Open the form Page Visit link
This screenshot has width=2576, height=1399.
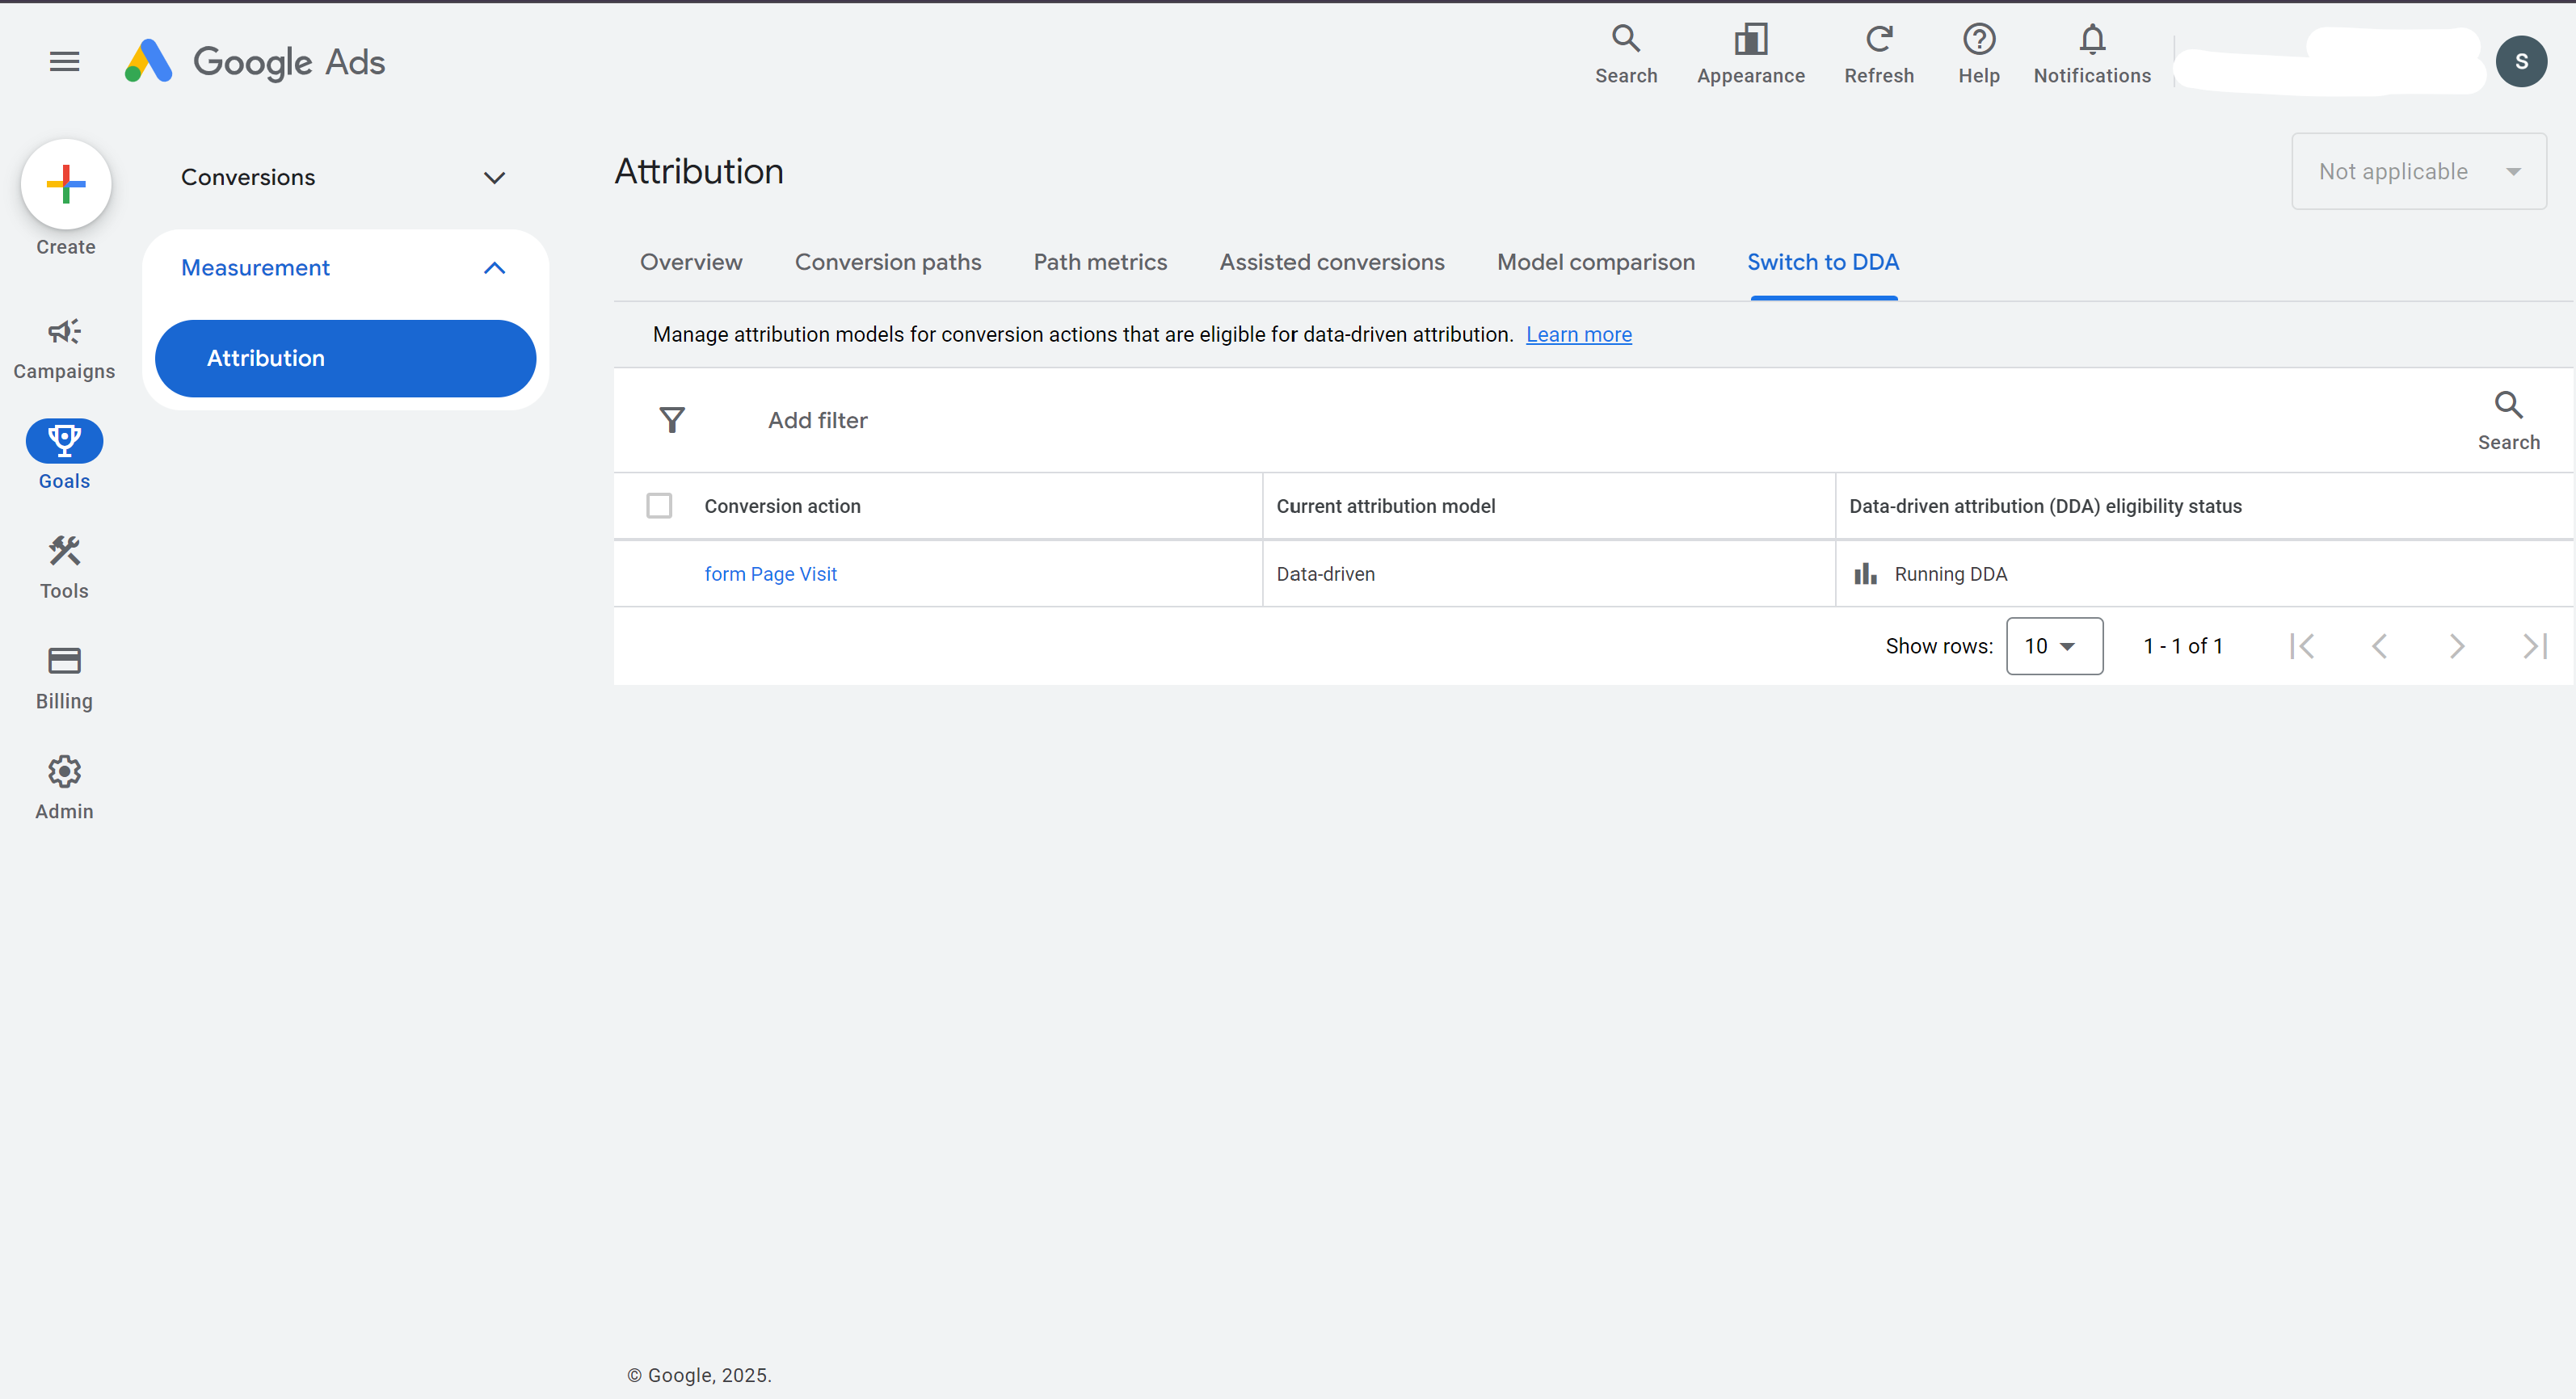coord(770,574)
